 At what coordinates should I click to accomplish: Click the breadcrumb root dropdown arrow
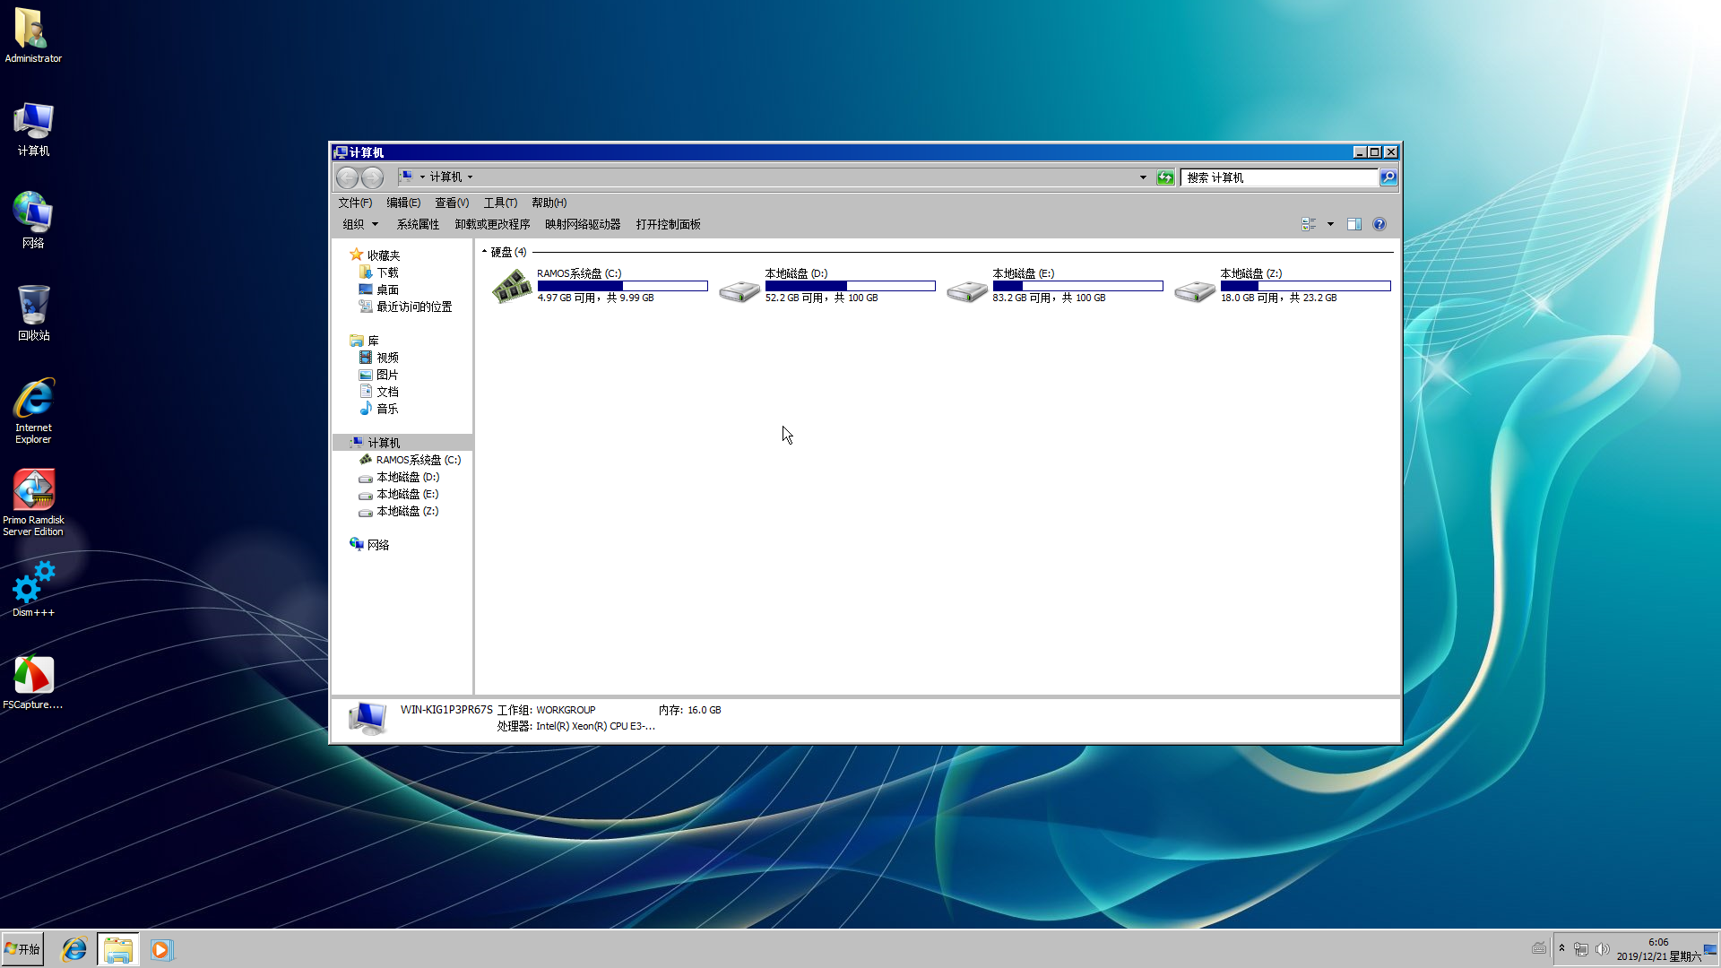pos(422,177)
